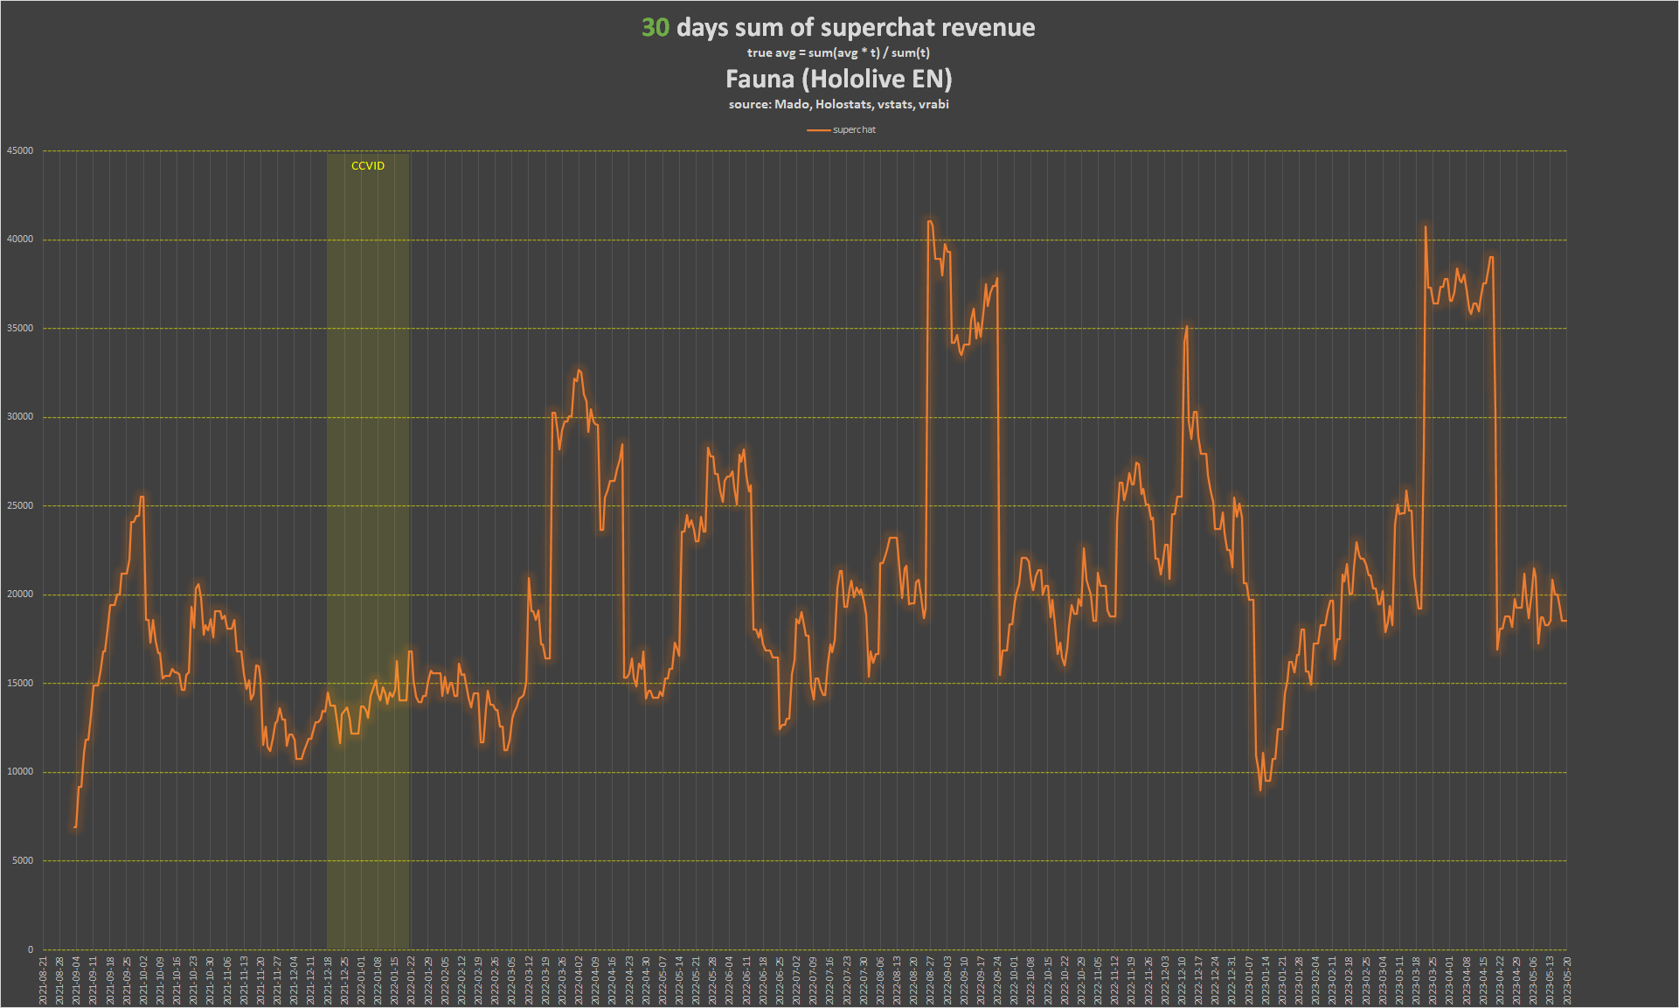Click the superchat legend label

pos(854,130)
